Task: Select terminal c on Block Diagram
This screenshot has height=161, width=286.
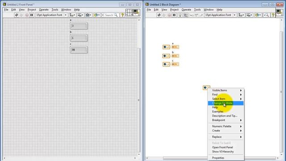Action: click(x=175, y=64)
